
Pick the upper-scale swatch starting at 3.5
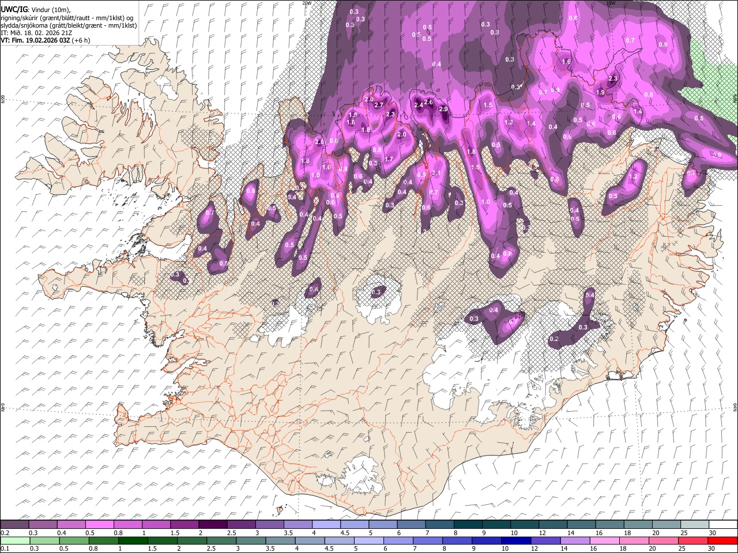(x=298, y=525)
